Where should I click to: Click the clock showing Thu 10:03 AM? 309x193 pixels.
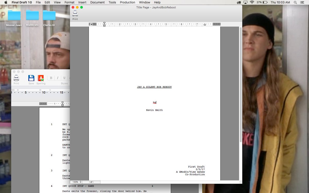pos(280,2)
